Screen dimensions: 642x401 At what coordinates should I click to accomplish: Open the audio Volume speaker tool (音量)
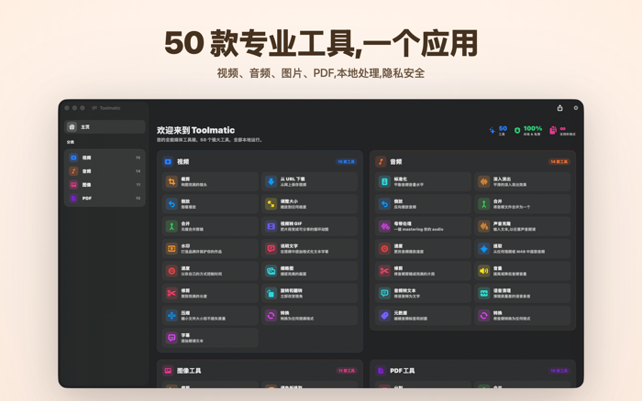click(523, 271)
